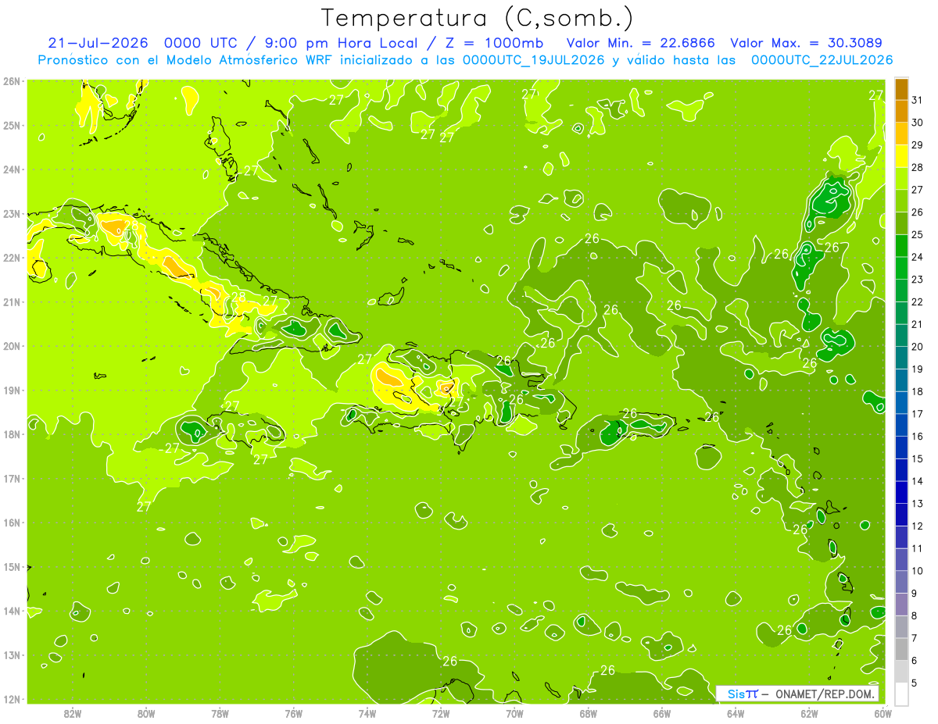
Task: Click the '76W' longitude axis label
Action: point(293,713)
